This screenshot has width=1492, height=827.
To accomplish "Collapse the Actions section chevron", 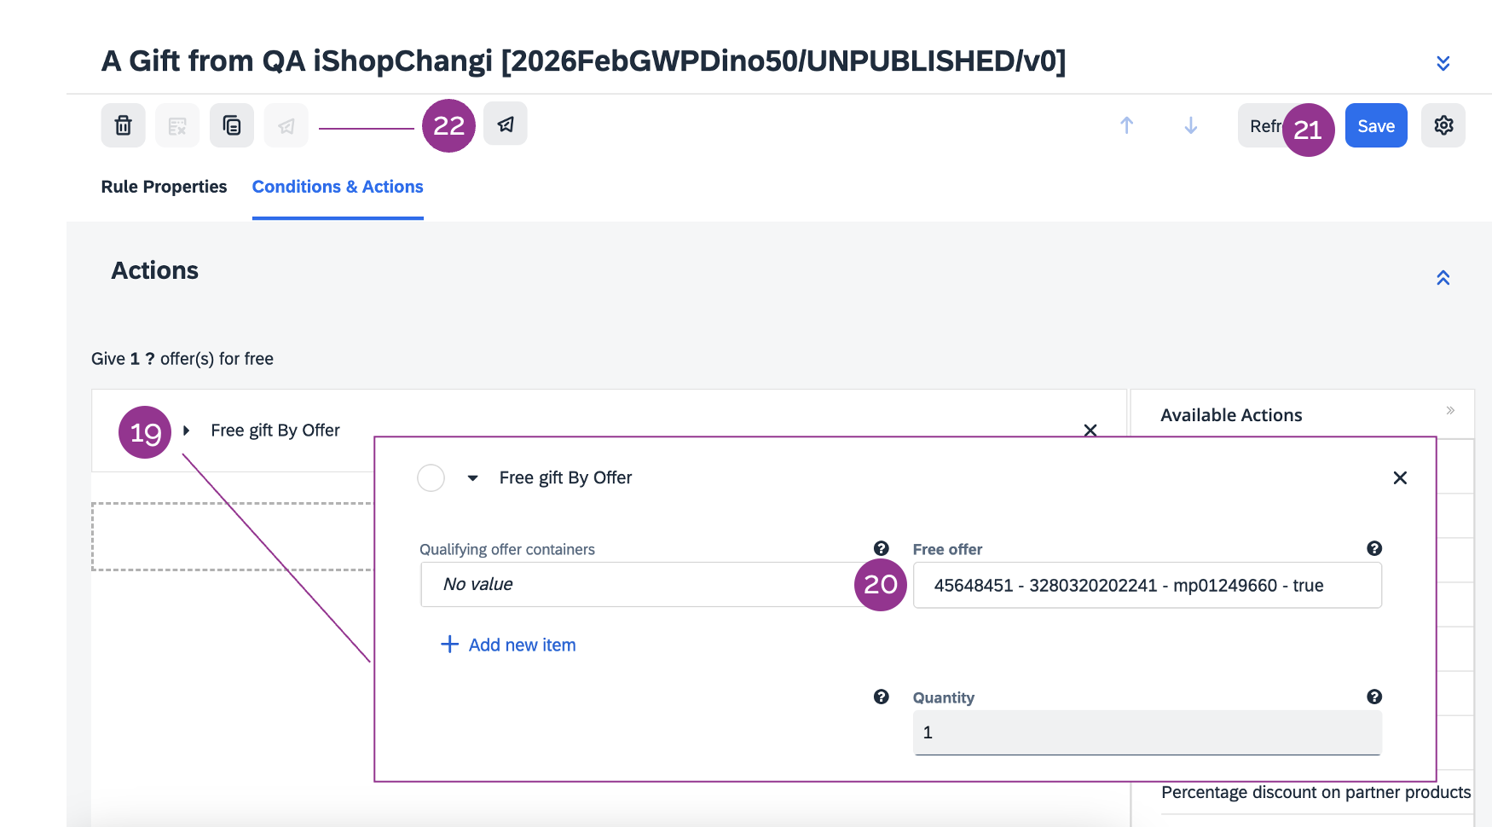I will tap(1443, 278).
